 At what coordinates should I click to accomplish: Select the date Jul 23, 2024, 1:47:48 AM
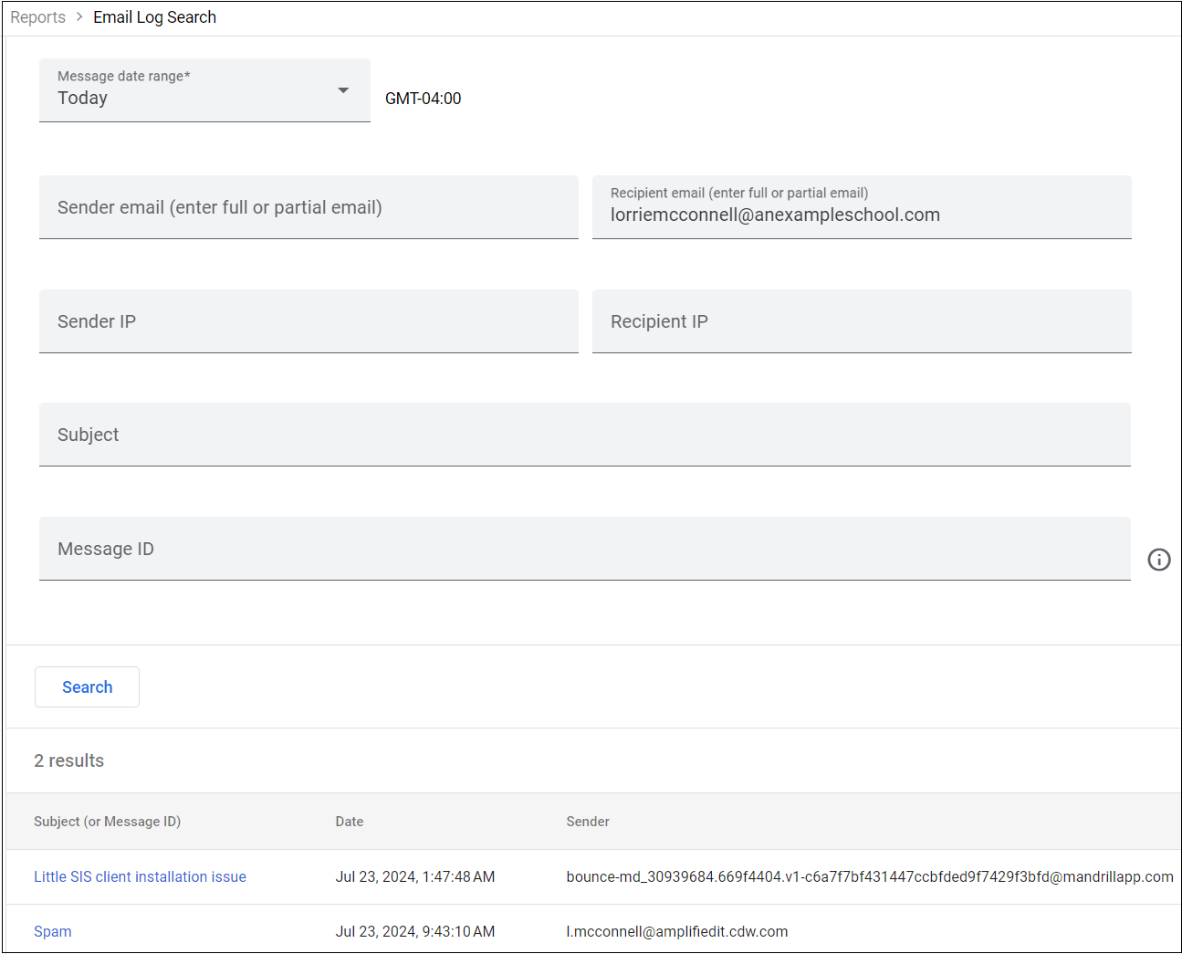(415, 876)
